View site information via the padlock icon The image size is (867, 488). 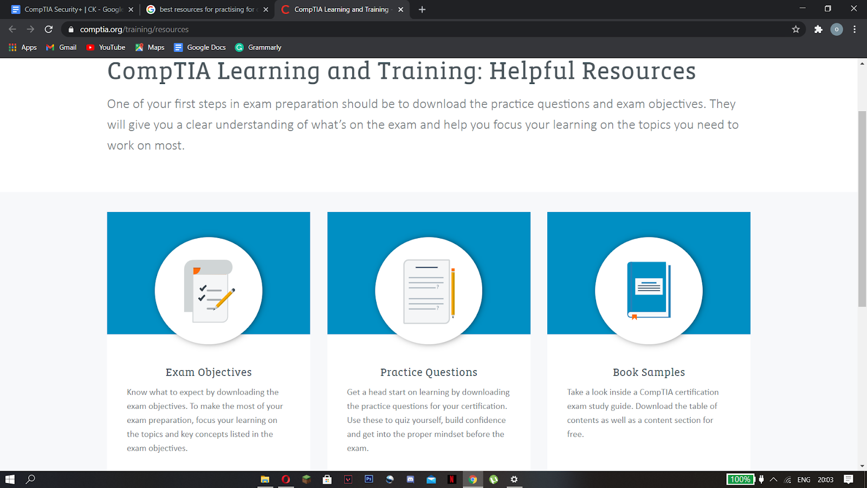(71, 29)
